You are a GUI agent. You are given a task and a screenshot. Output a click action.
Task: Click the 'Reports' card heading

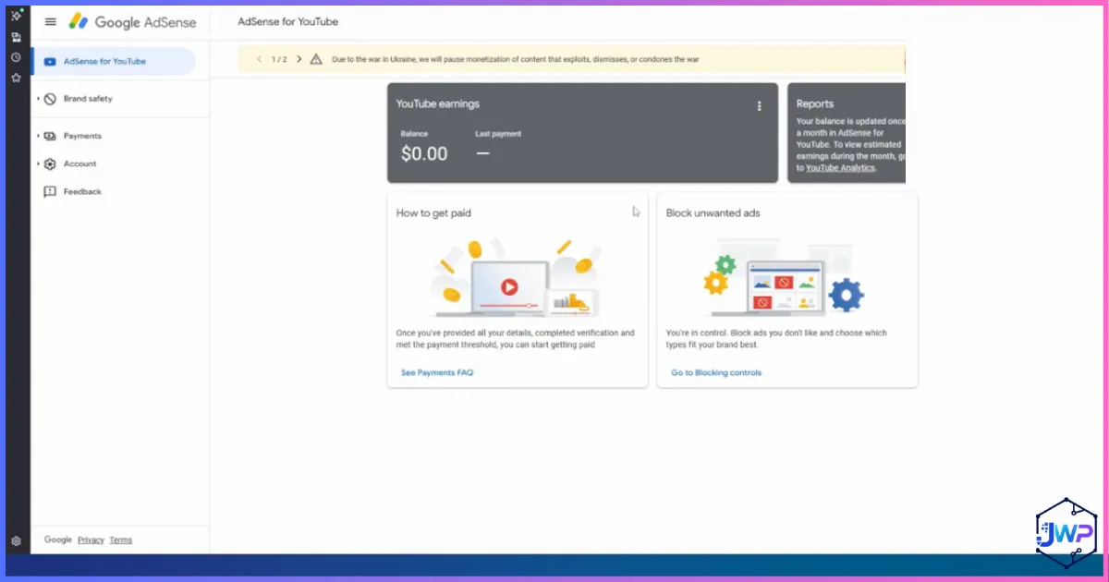pyautogui.click(x=815, y=104)
